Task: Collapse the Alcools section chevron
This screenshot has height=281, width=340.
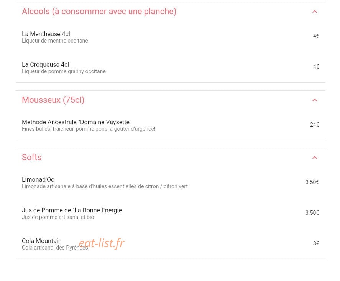Action: point(314,12)
